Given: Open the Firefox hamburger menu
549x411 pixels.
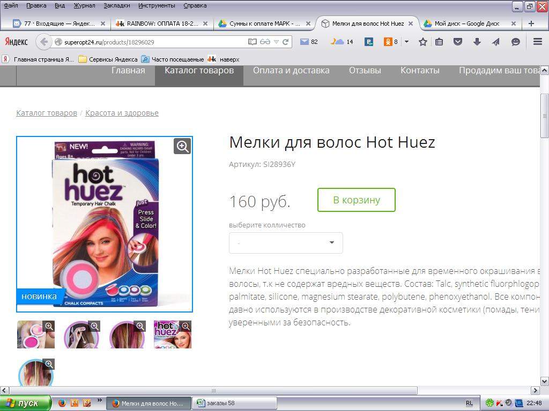Looking at the screenshot, I should [x=537, y=42].
